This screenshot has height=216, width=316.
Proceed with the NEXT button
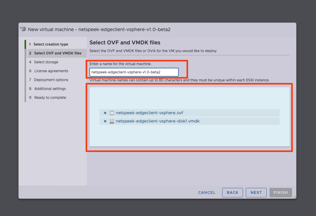click(256, 193)
